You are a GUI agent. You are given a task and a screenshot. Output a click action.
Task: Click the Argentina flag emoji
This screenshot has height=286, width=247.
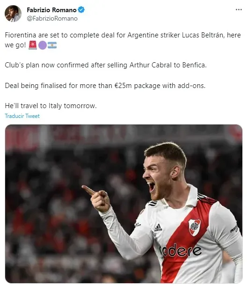tap(52, 45)
